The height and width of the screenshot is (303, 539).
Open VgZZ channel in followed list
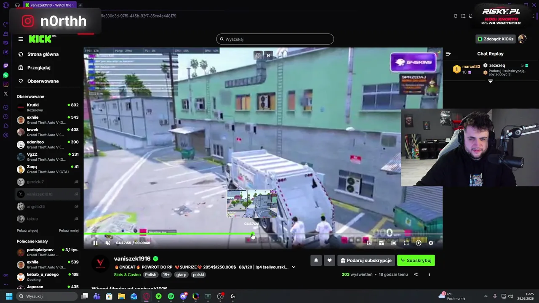pos(48,157)
